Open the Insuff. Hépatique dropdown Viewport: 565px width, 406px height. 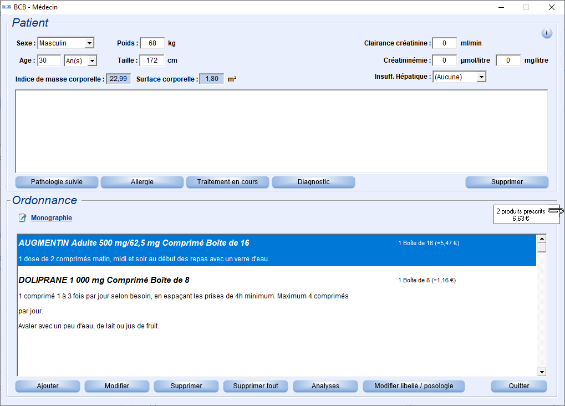tap(481, 77)
